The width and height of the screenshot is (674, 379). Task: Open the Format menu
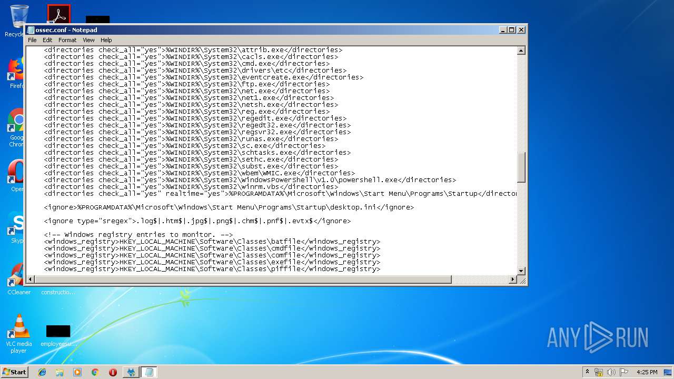67,40
